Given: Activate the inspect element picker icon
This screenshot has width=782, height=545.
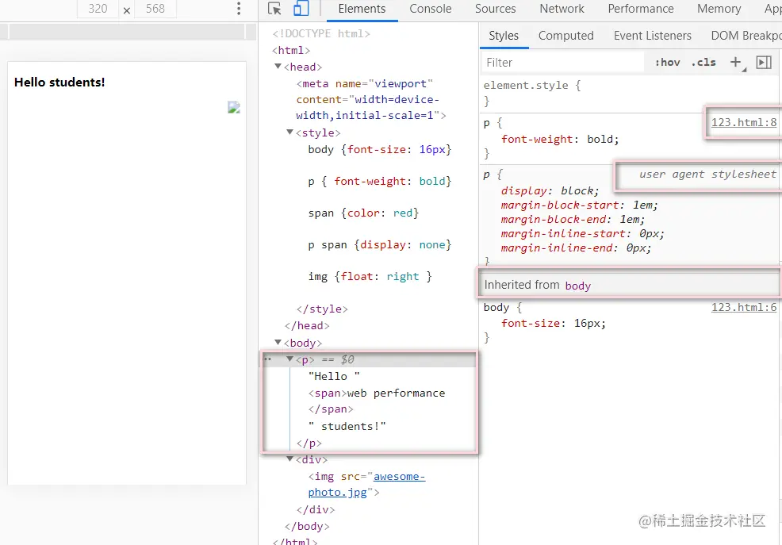Looking at the screenshot, I should tap(274, 9).
